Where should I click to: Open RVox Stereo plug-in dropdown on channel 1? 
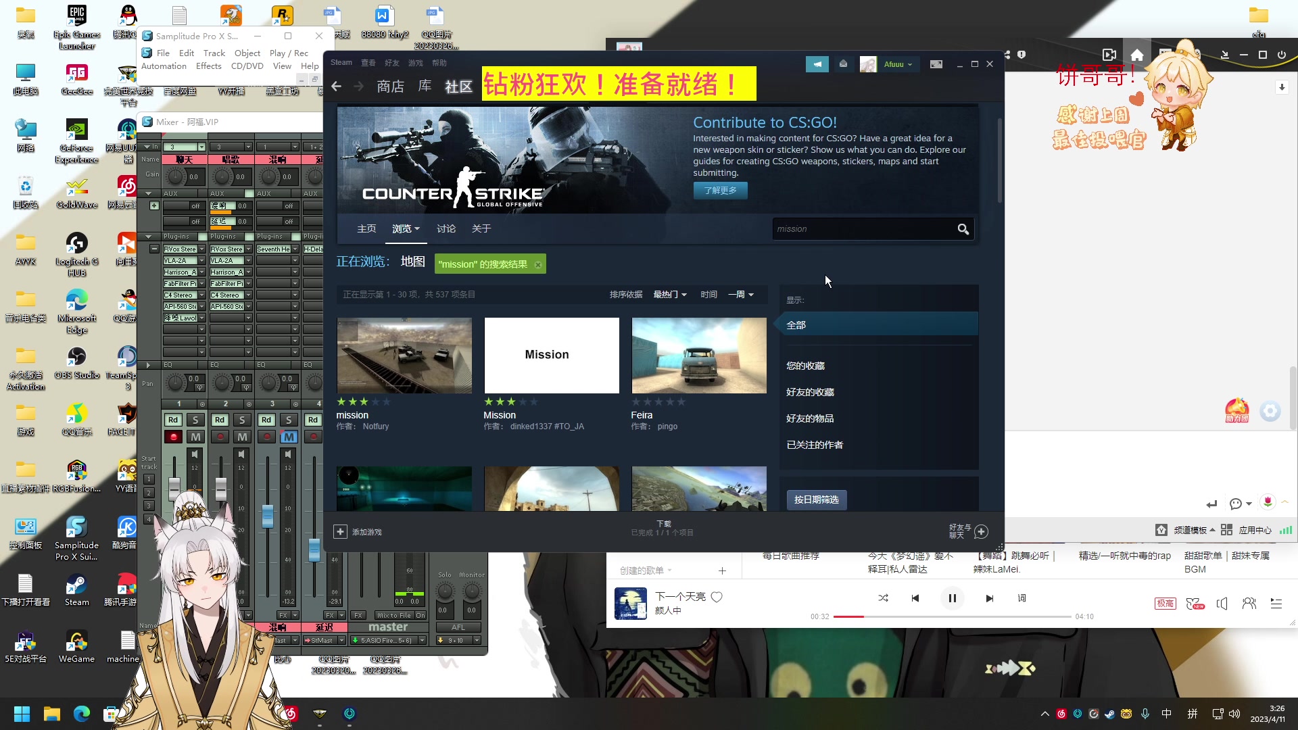click(201, 249)
